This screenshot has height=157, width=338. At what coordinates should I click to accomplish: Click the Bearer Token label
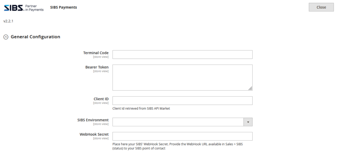point(97,67)
